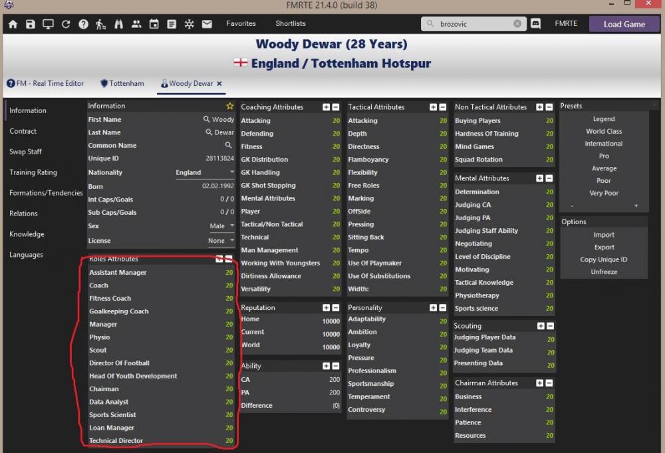Click minus button on Tactical Attributes
Viewport: 665px width, 453px height.
pos(442,107)
